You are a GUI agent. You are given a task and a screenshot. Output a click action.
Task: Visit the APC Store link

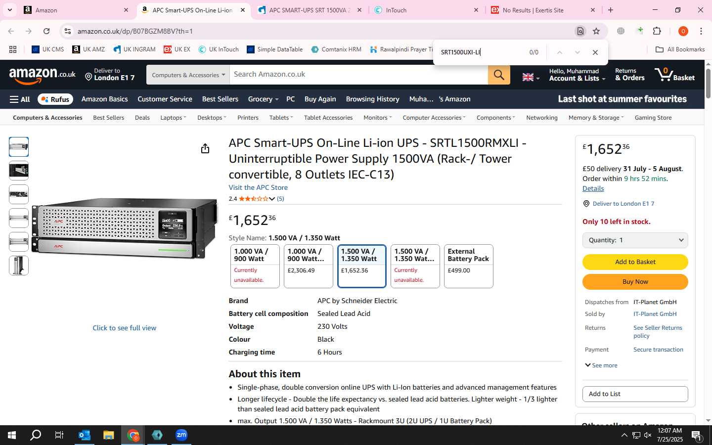pos(258,188)
